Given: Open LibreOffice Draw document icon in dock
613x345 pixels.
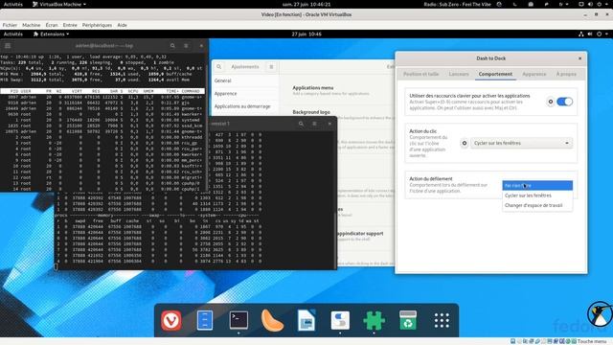Looking at the screenshot, I should 306,320.
